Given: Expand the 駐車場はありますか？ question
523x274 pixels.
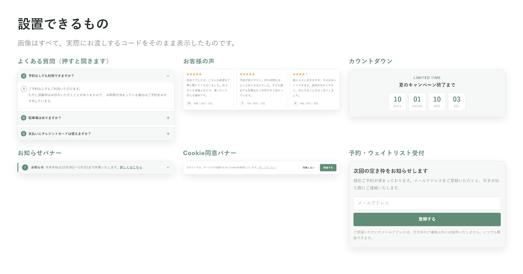Looking at the screenshot, I should (96, 118).
